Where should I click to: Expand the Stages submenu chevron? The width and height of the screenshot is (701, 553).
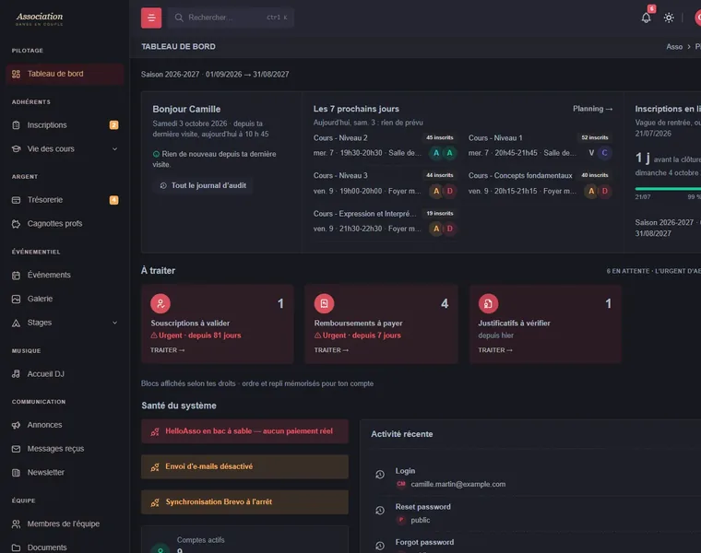tap(114, 323)
